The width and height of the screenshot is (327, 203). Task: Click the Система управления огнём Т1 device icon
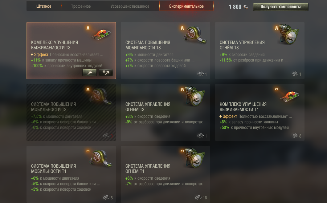coord(195,158)
